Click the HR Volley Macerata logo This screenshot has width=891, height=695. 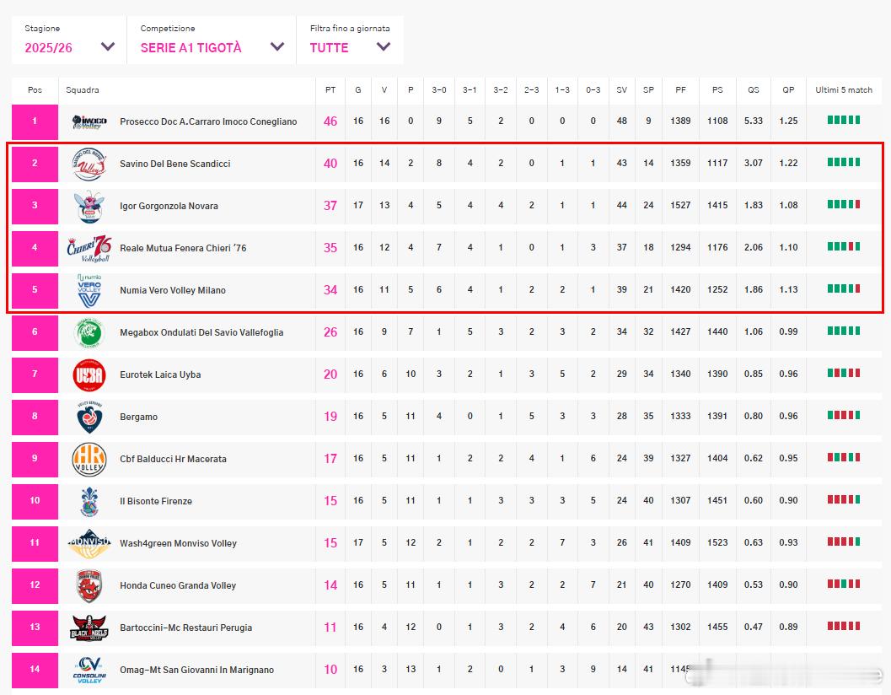[x=89, y=459]
